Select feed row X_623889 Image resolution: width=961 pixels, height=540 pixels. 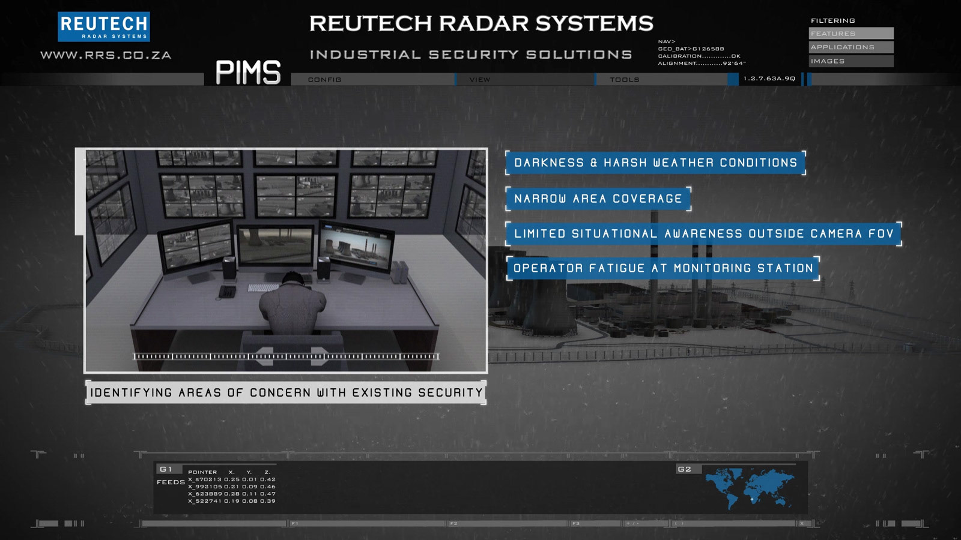pyautogui.click(x=232, y=494)
